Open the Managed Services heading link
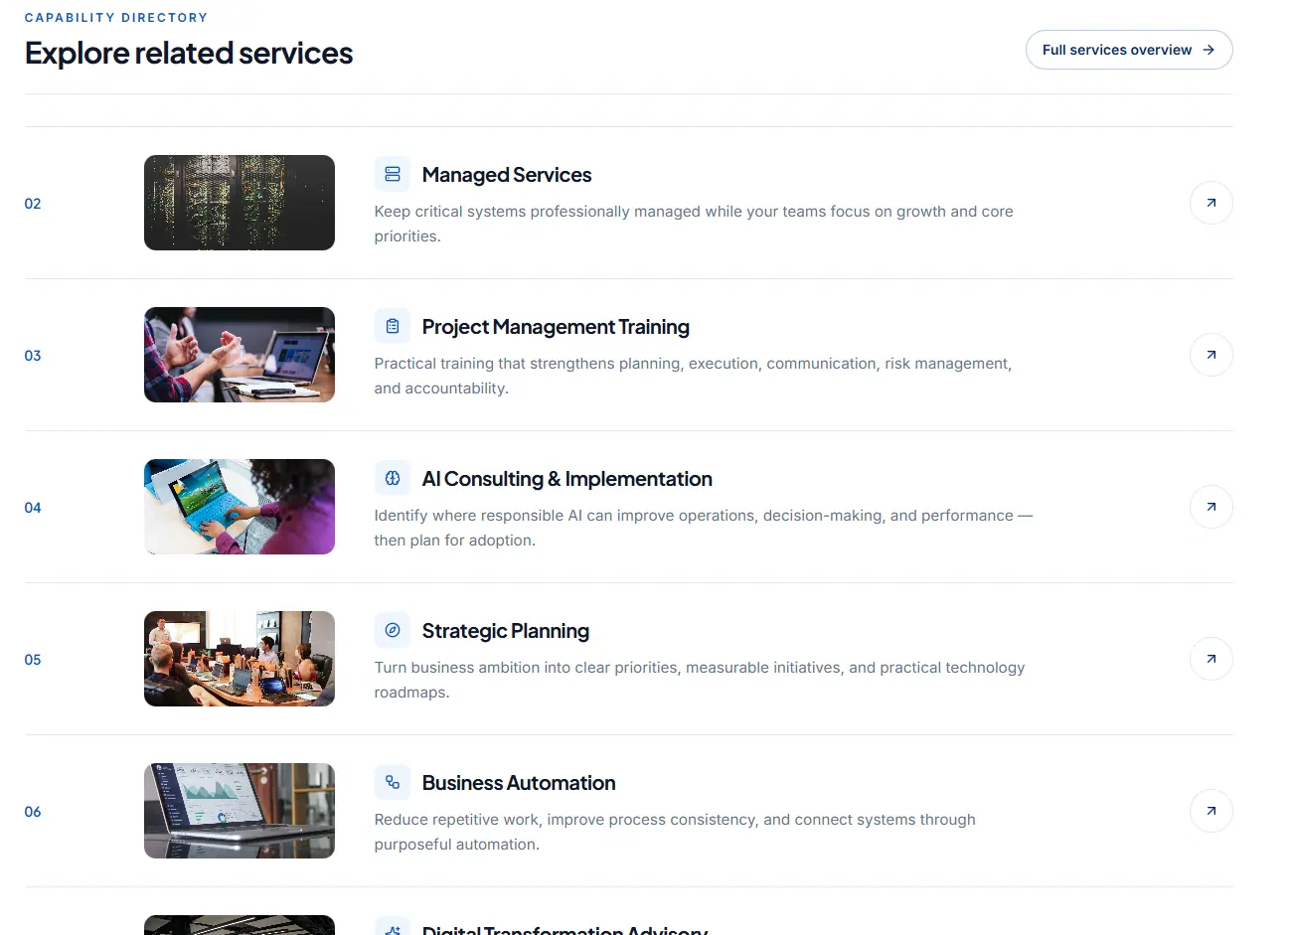Image resolution: width=1289 pixels, height=935 pixels. pos(507,175)
